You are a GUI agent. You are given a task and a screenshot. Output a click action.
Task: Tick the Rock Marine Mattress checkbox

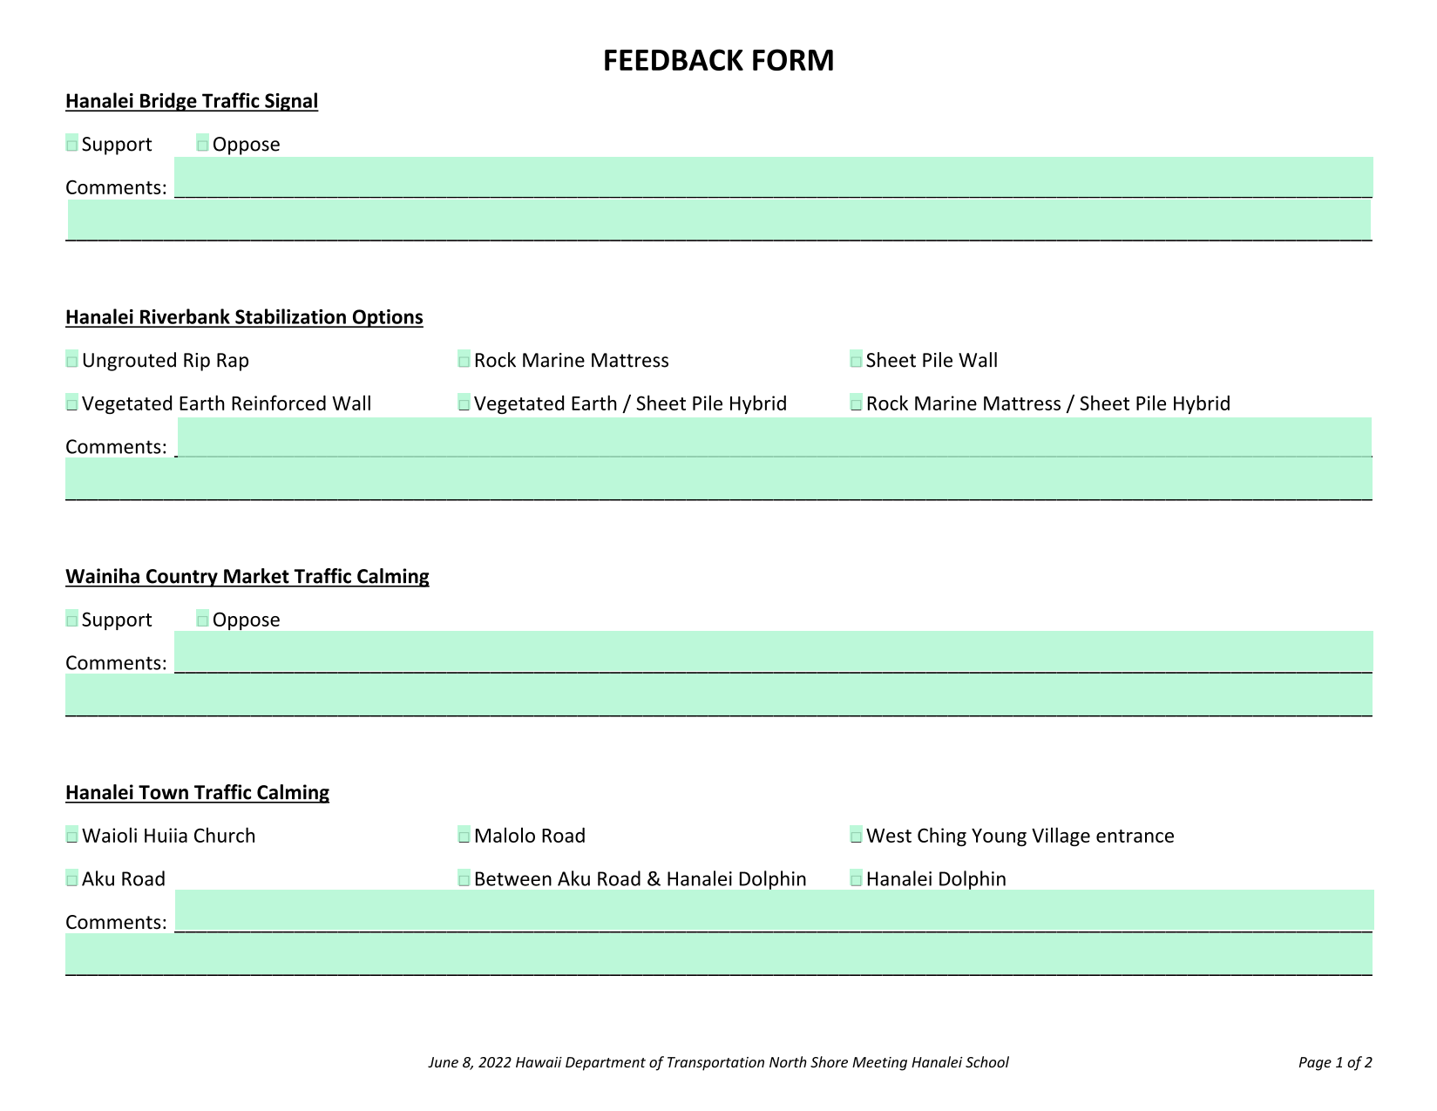(464, 359)
